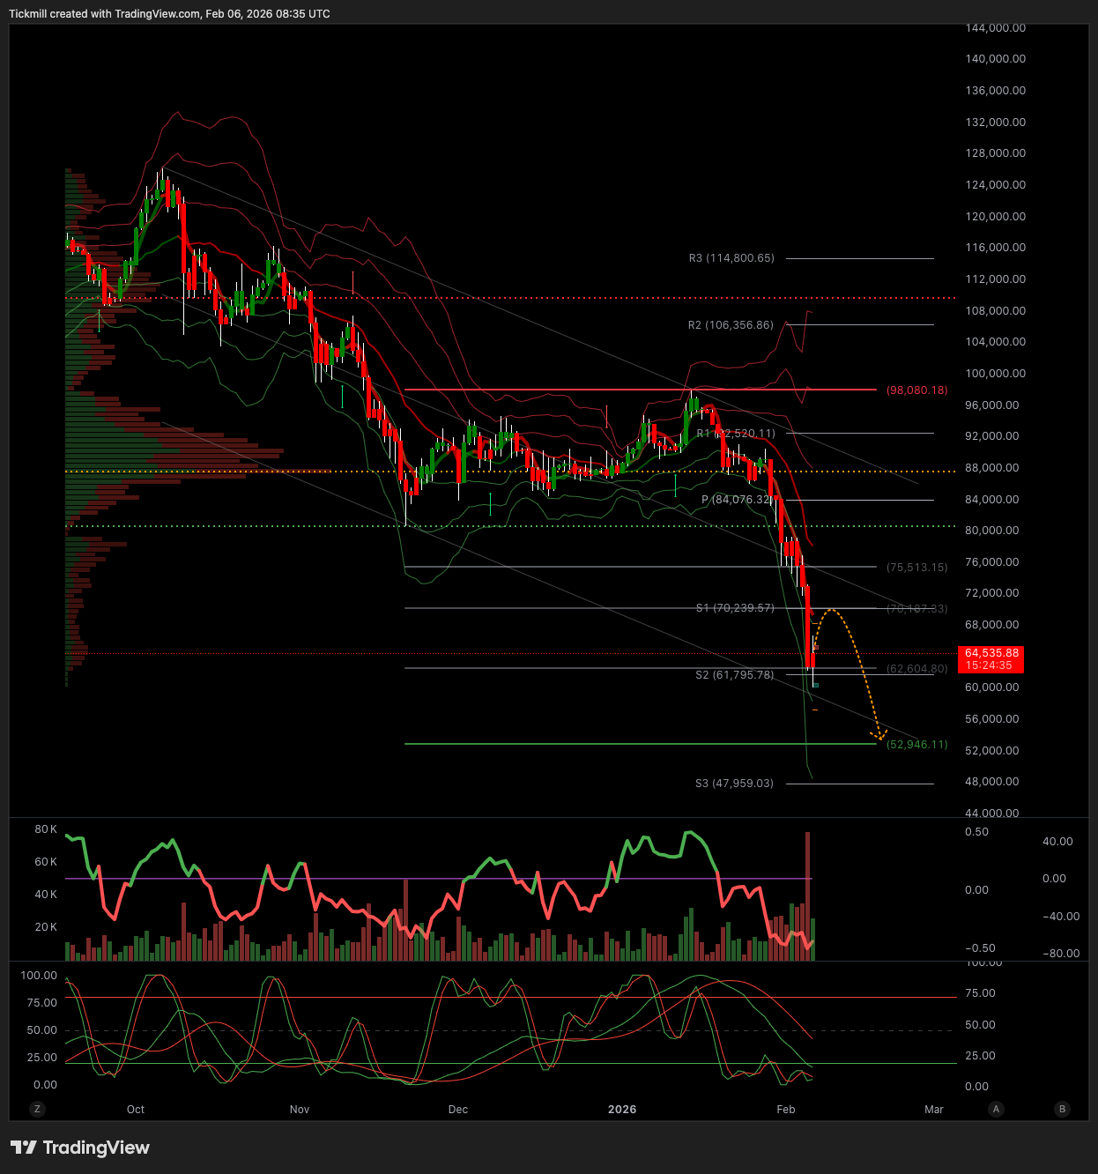Toggle the B scale button at bottom-right

1062,1109
